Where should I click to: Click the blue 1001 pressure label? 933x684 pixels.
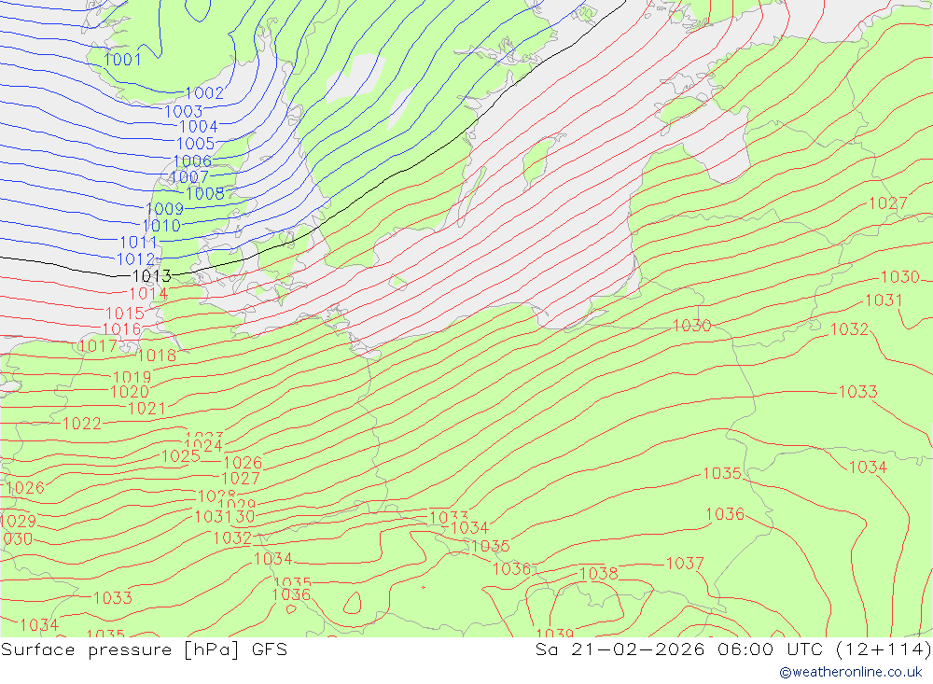[122, 59]
